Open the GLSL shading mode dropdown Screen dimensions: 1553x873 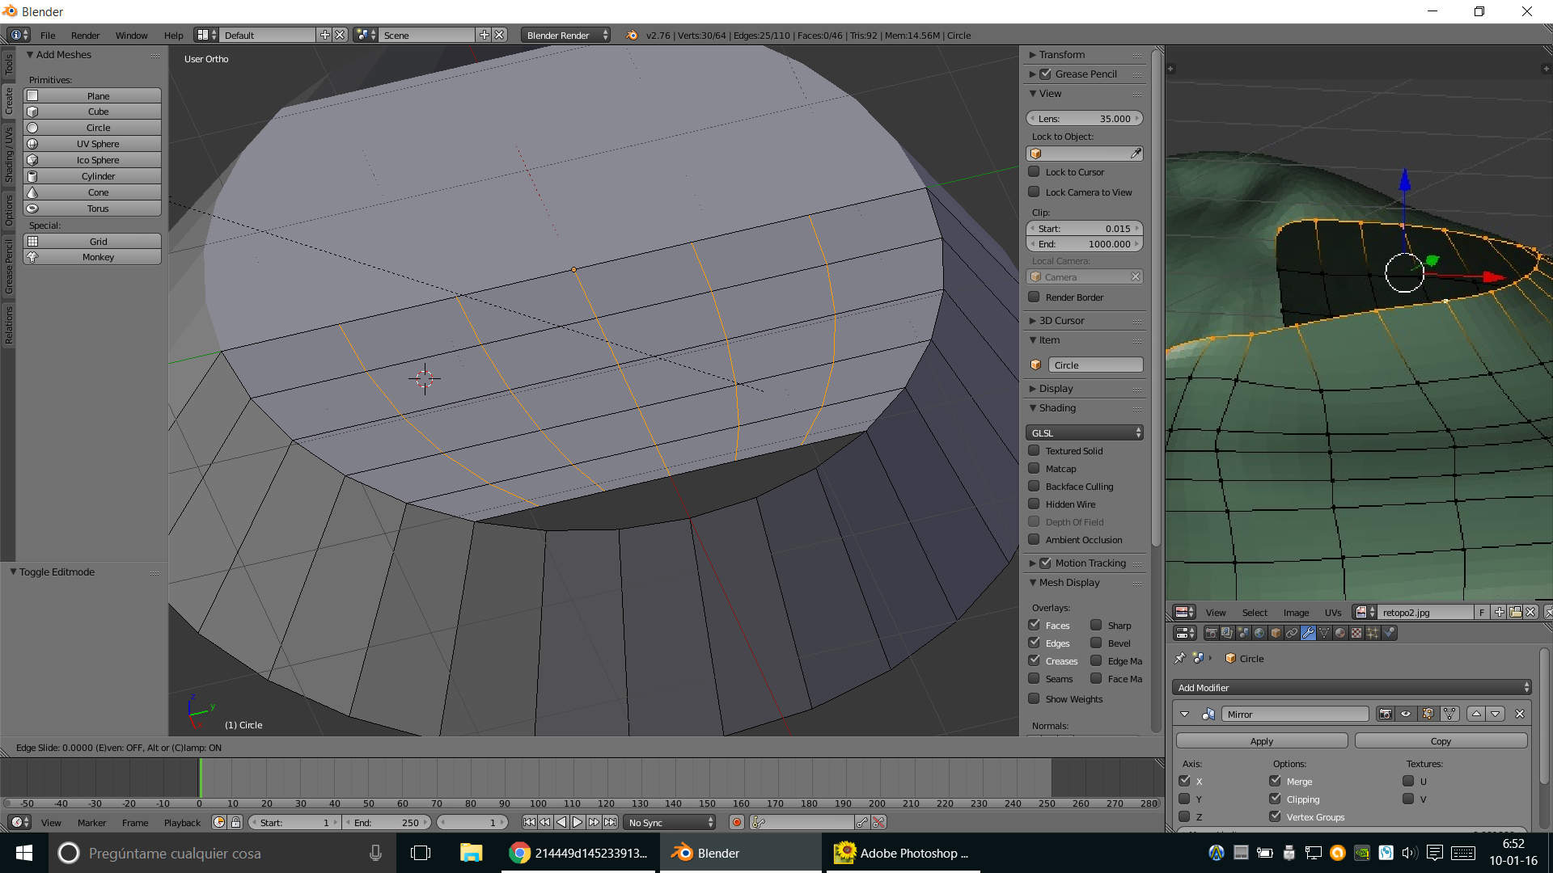1084,432
